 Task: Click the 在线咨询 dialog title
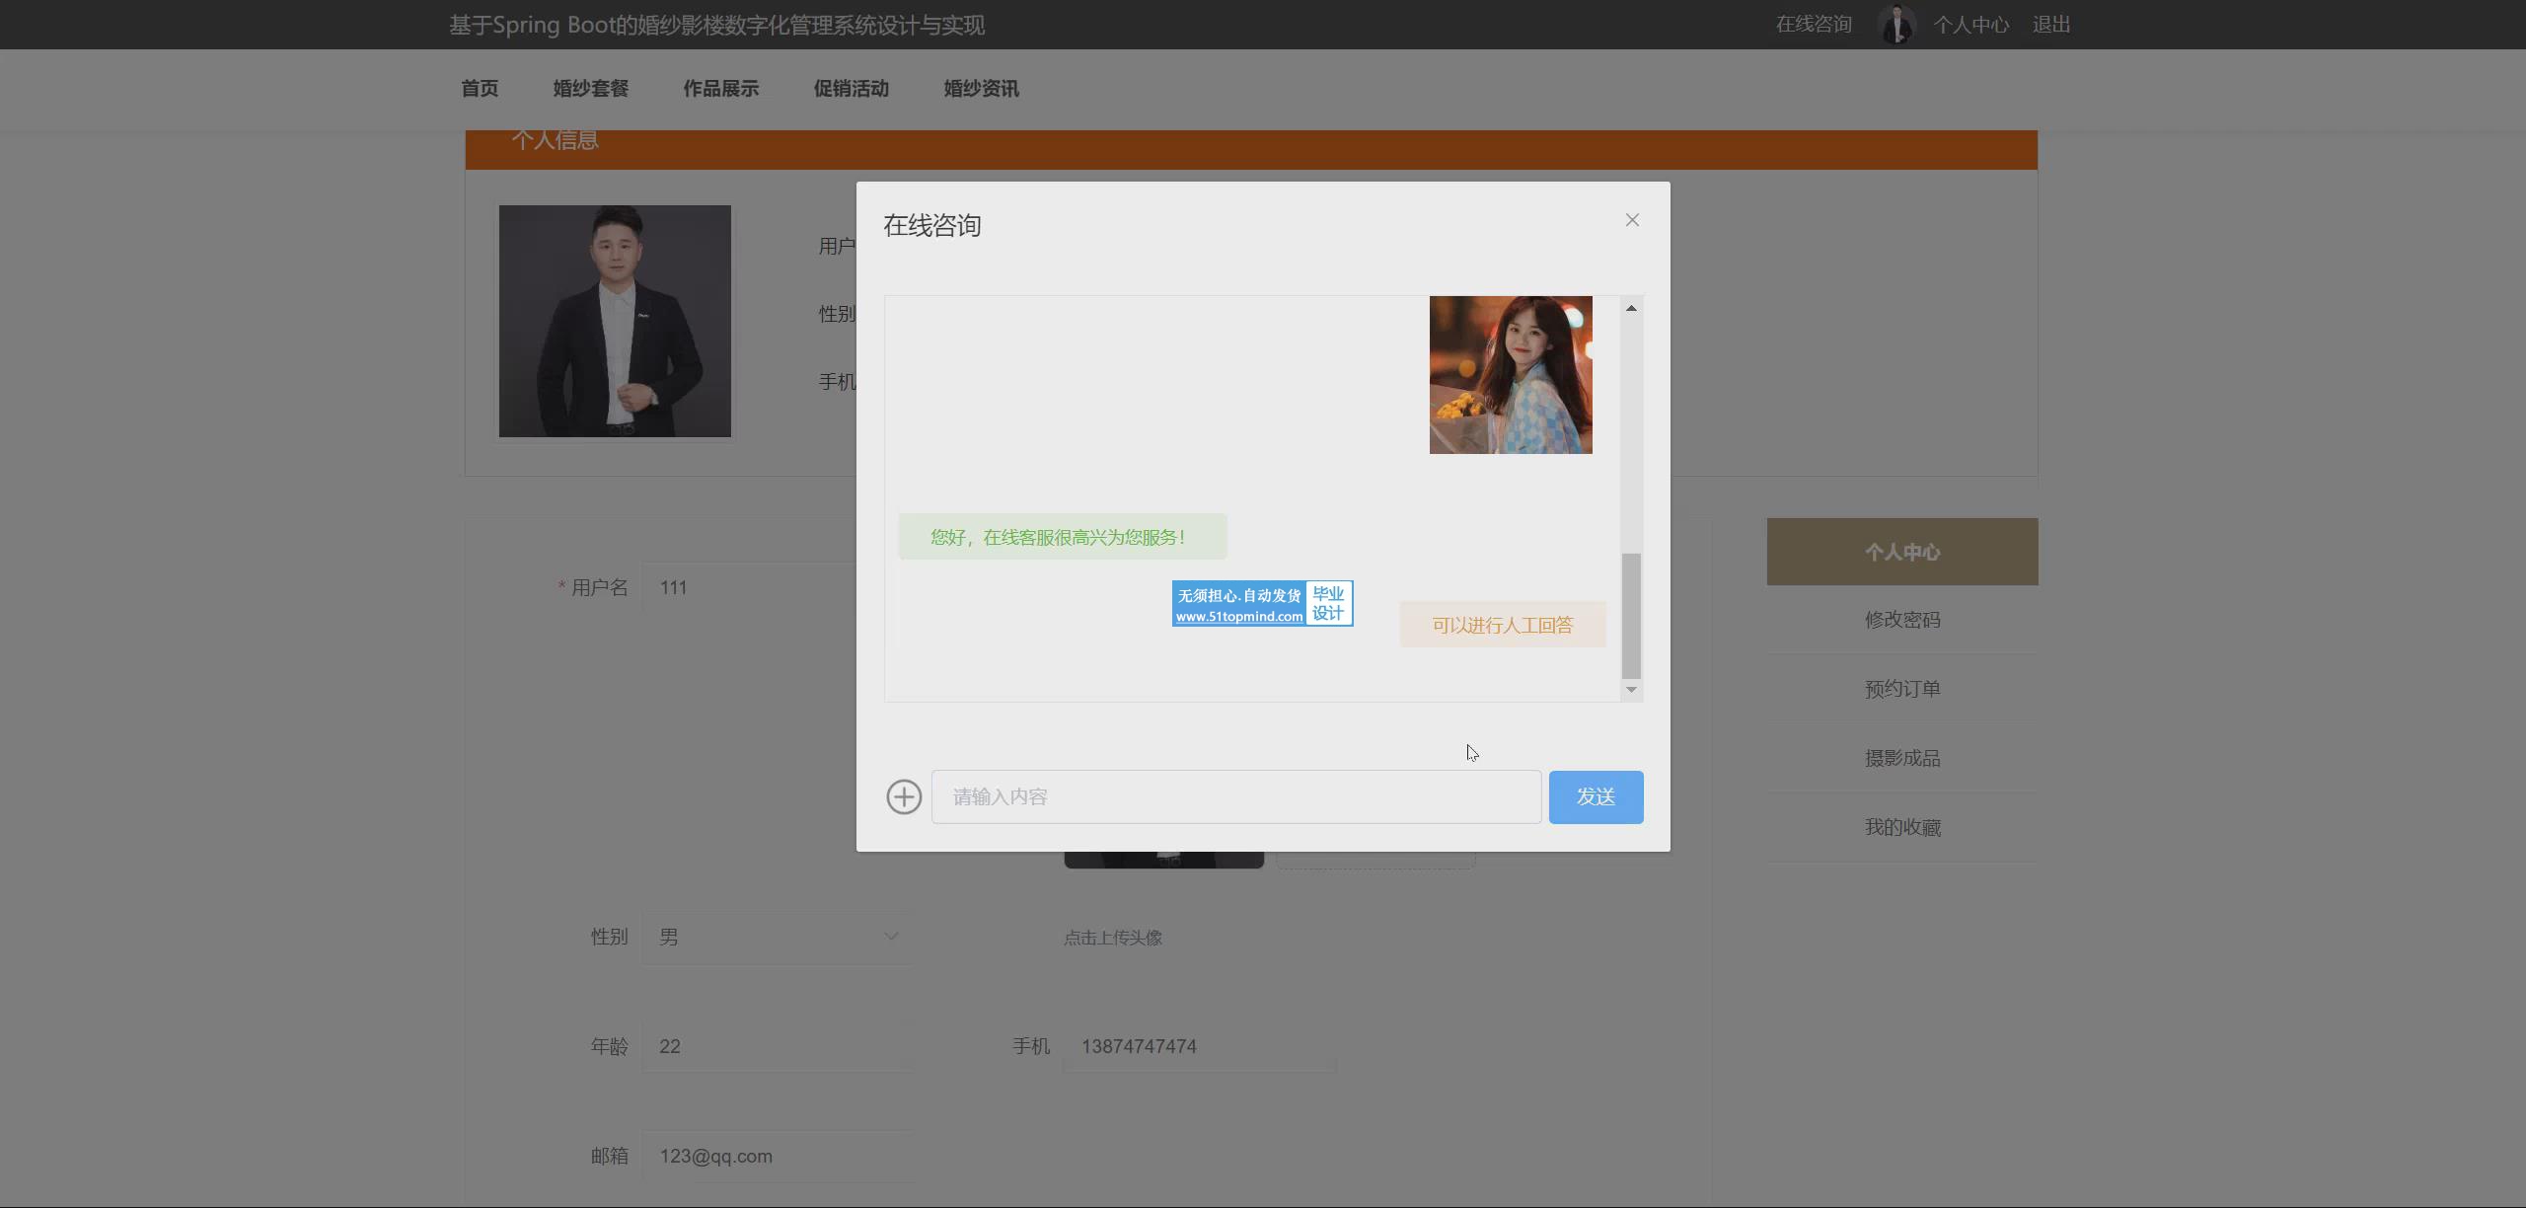point(932,226)
